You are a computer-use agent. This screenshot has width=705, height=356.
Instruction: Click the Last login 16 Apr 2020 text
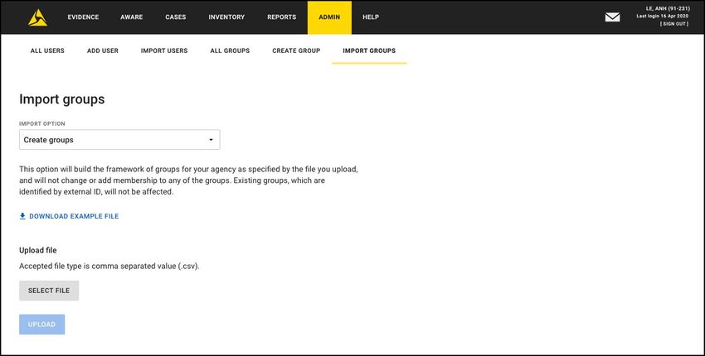(x=663, y=17)
